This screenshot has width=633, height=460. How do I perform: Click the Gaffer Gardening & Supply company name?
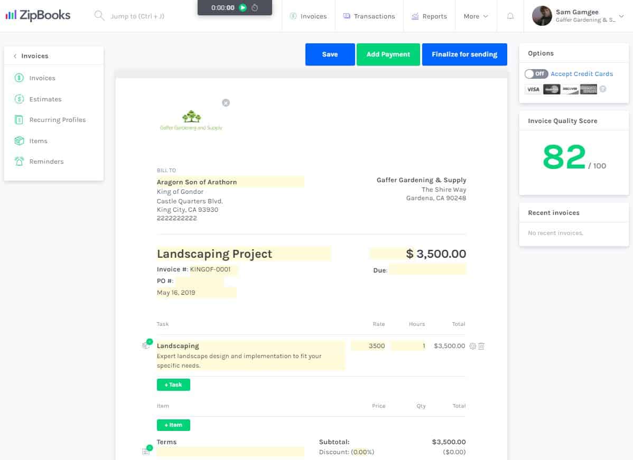(421, 180)
